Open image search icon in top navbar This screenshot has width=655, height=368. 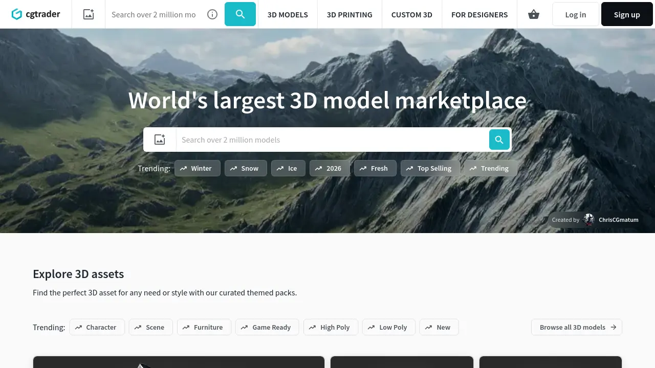tap(89, 14)
